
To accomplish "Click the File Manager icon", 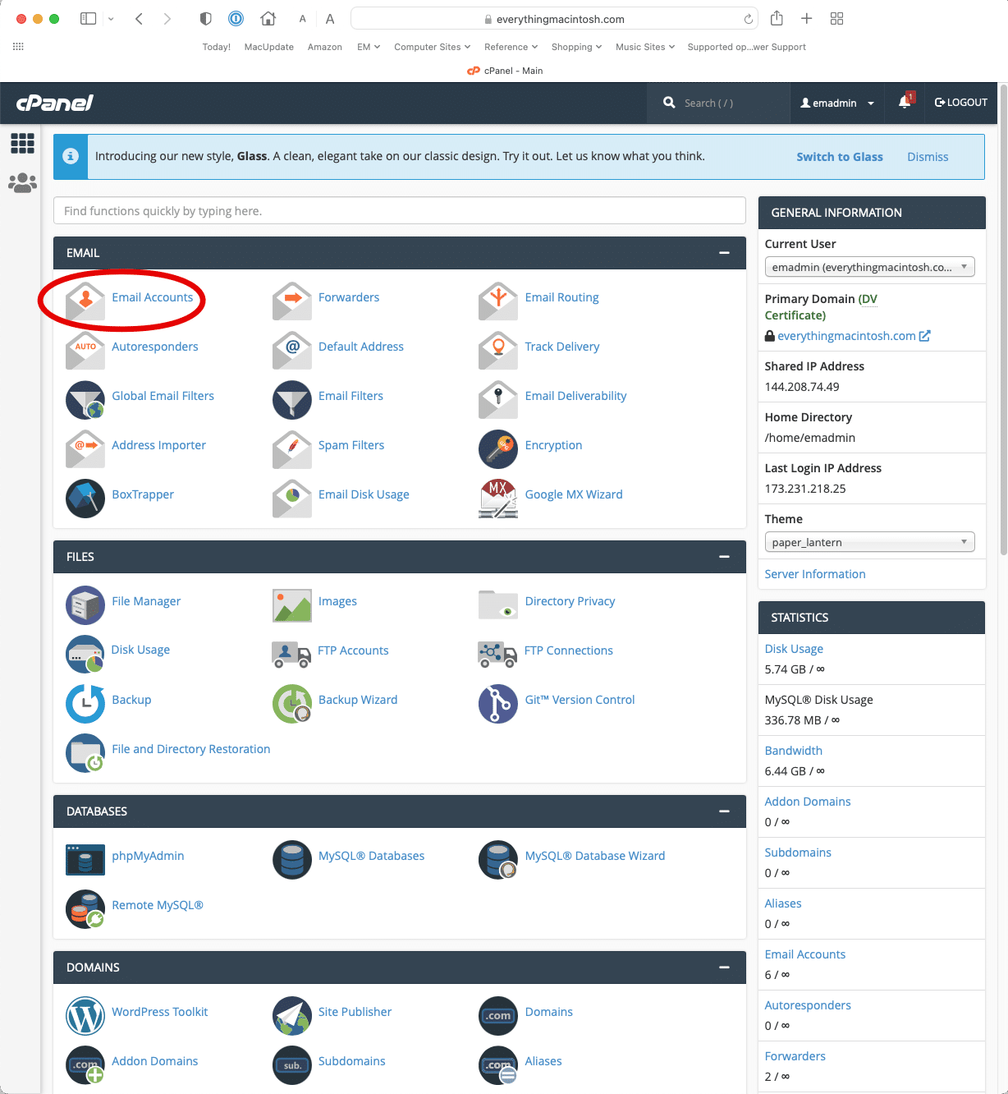I will pos(85,604).
